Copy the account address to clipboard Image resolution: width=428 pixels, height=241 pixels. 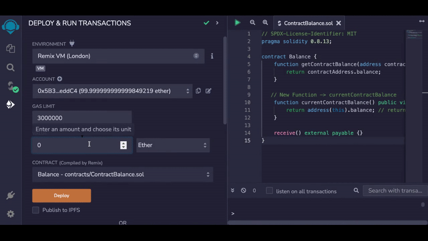(x=198, y=91)
